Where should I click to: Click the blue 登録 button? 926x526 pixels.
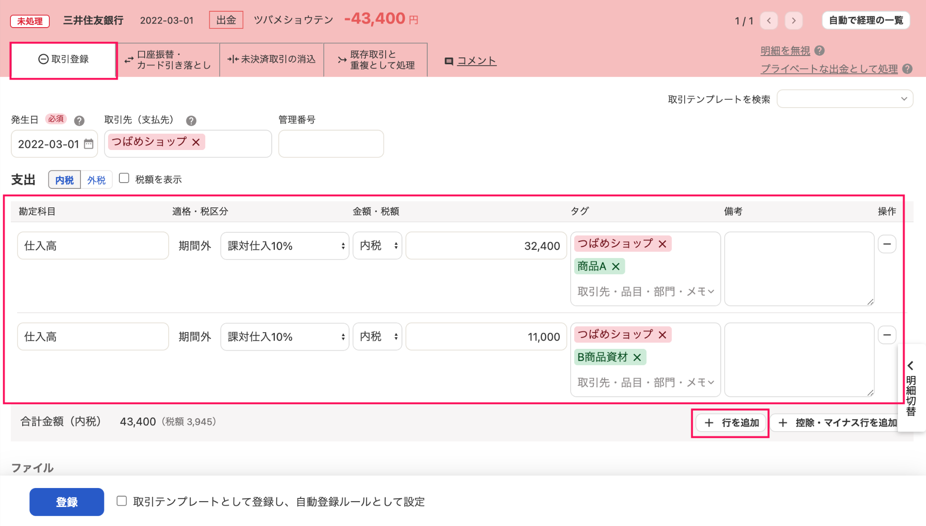[67, 502]
